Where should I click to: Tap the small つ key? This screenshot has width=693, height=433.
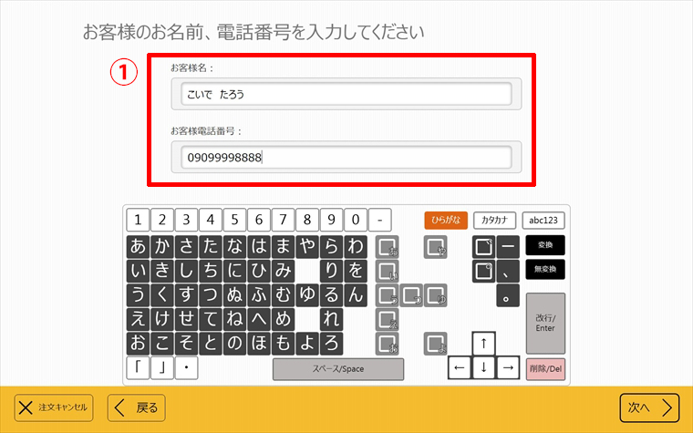coord(411,295)
